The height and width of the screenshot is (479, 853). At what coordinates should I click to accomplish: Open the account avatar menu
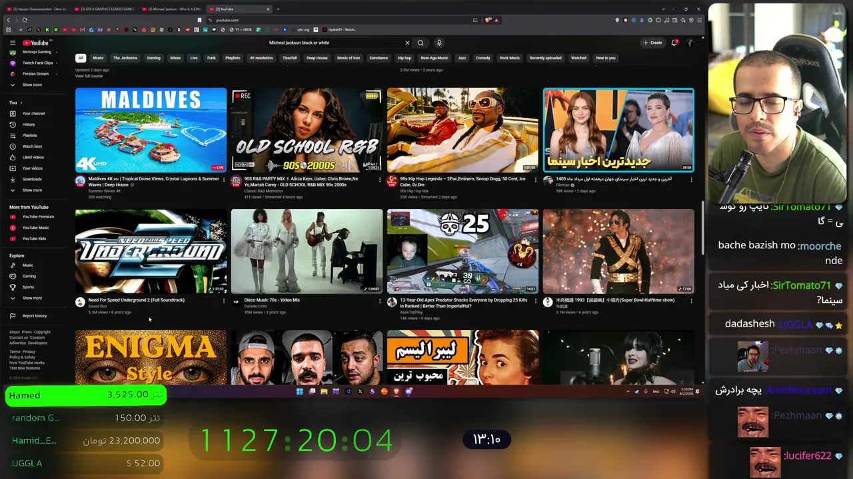pyautogui.click(x=690, y=43)
